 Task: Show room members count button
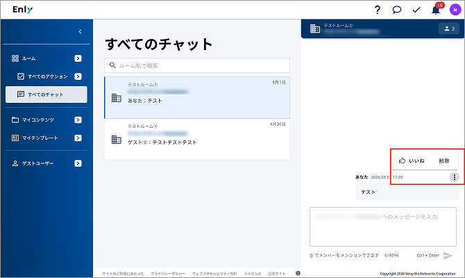tap(449, 28)
